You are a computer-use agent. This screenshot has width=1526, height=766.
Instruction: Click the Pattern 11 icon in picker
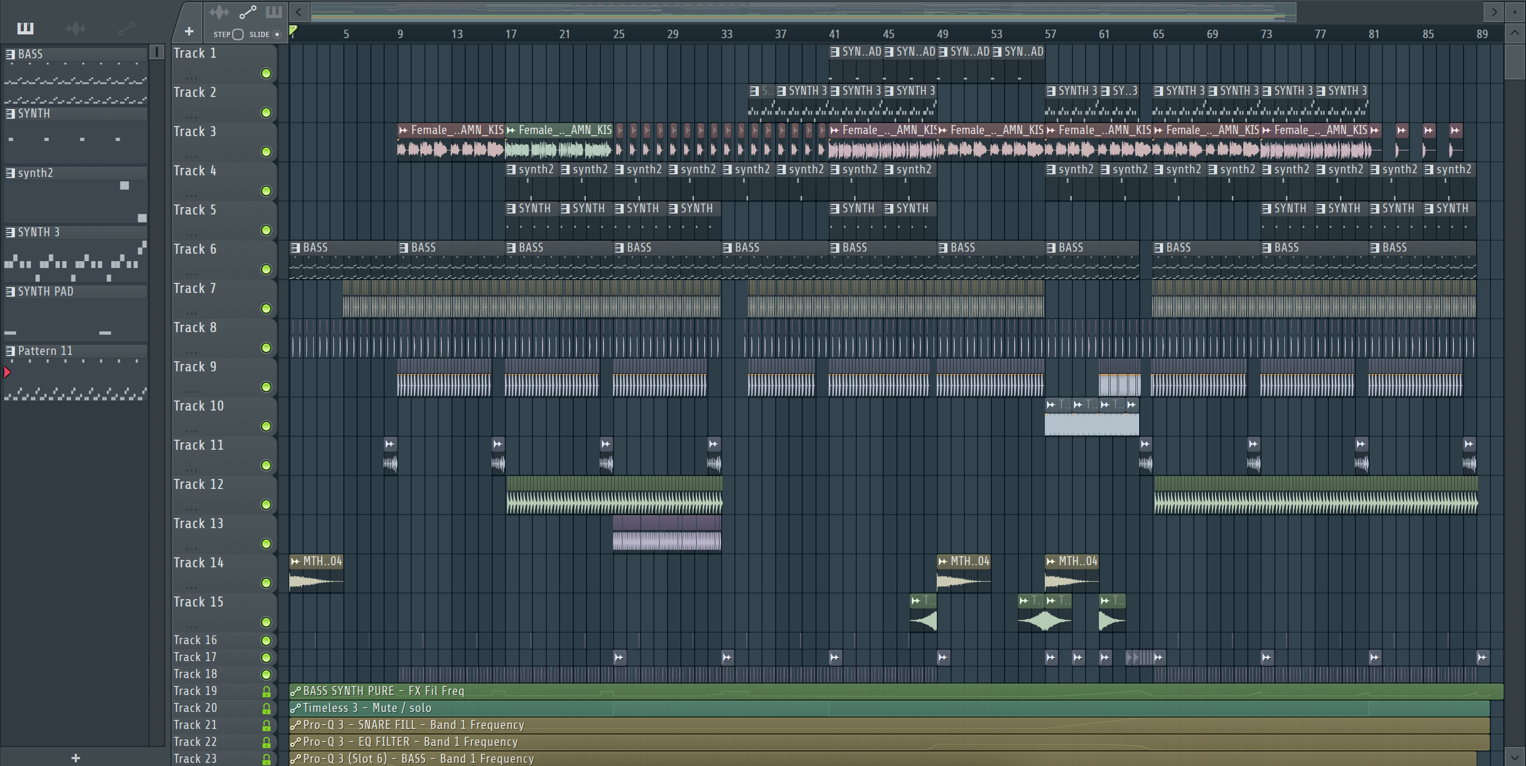10,351
